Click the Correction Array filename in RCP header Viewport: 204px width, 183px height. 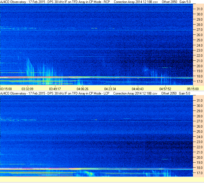click(x=136, y=2)
